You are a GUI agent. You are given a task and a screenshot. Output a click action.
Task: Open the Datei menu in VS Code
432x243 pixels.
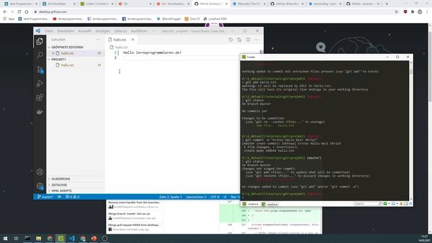(x=49, y=31)
